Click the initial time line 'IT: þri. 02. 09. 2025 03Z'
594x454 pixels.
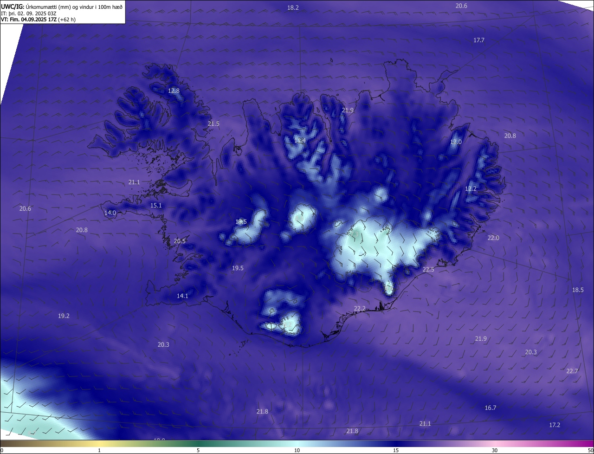point(28,13)
